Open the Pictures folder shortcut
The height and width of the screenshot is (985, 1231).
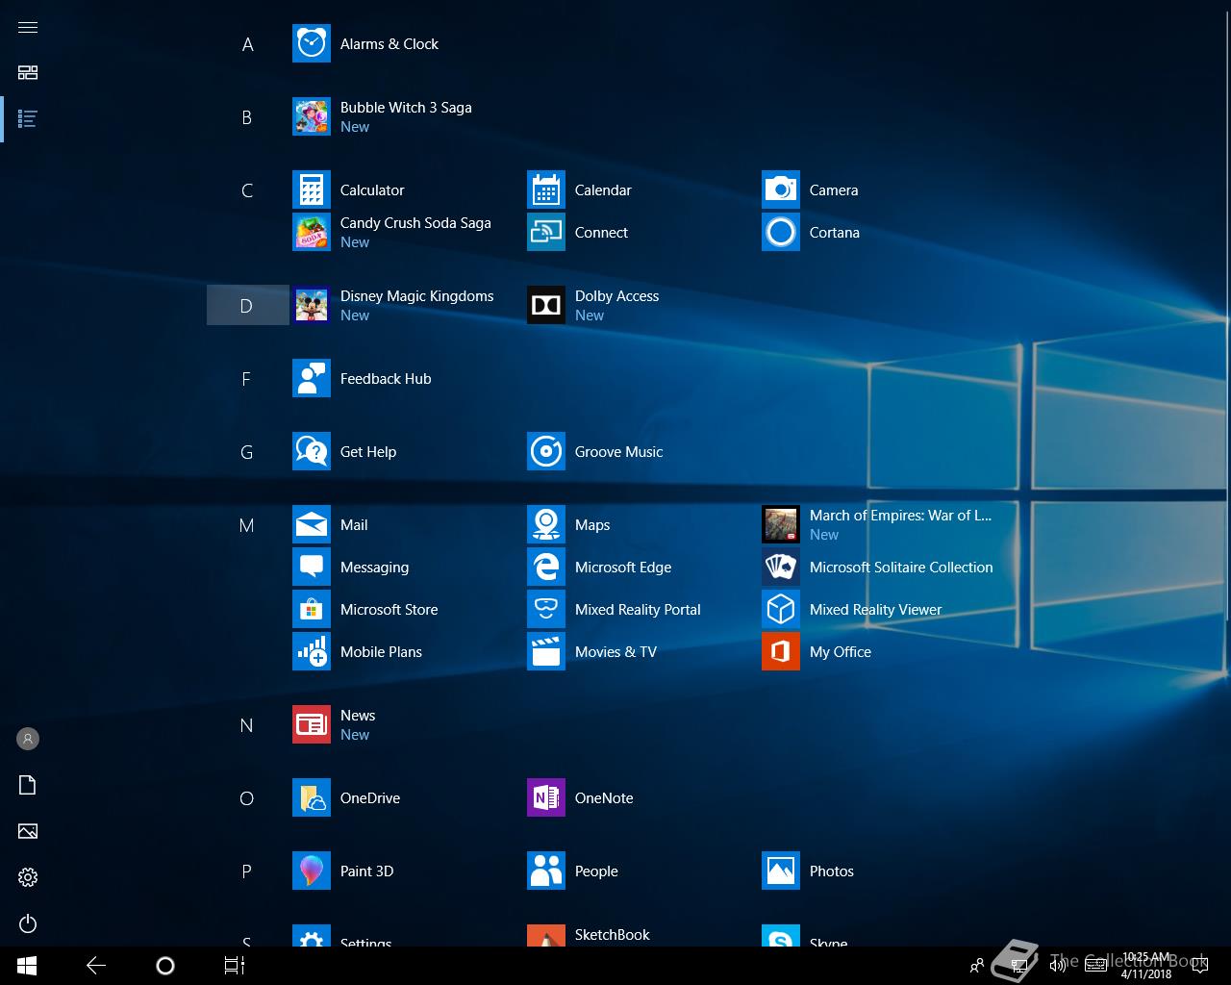28,831
